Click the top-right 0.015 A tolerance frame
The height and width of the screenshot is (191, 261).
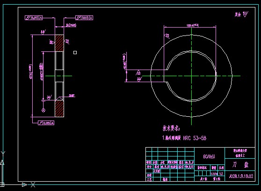tap(84, 18)
